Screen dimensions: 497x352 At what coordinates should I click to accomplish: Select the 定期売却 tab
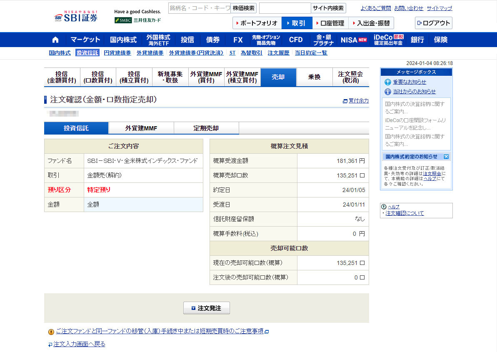[206, 128]
